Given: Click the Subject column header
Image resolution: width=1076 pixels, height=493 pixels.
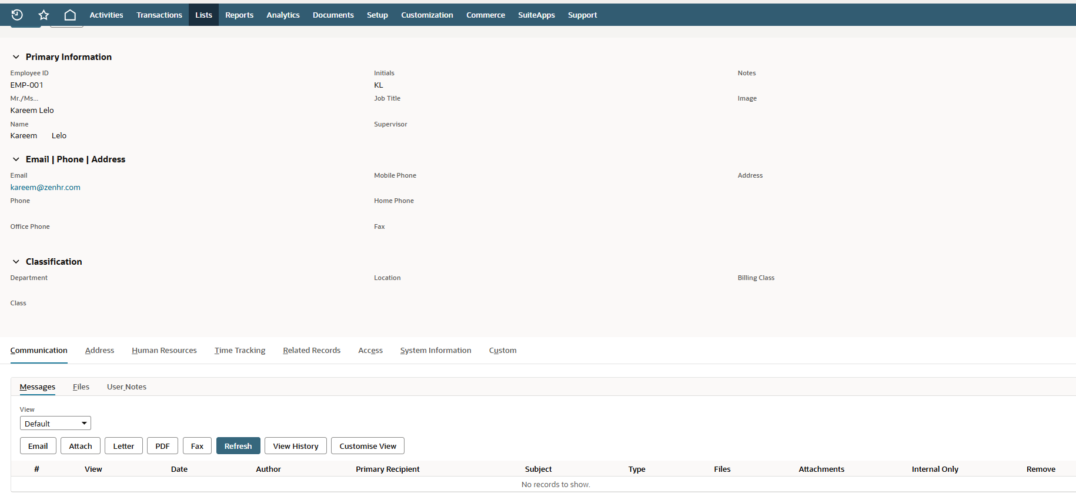Looking at the screenshot, I should coord(538,469).
